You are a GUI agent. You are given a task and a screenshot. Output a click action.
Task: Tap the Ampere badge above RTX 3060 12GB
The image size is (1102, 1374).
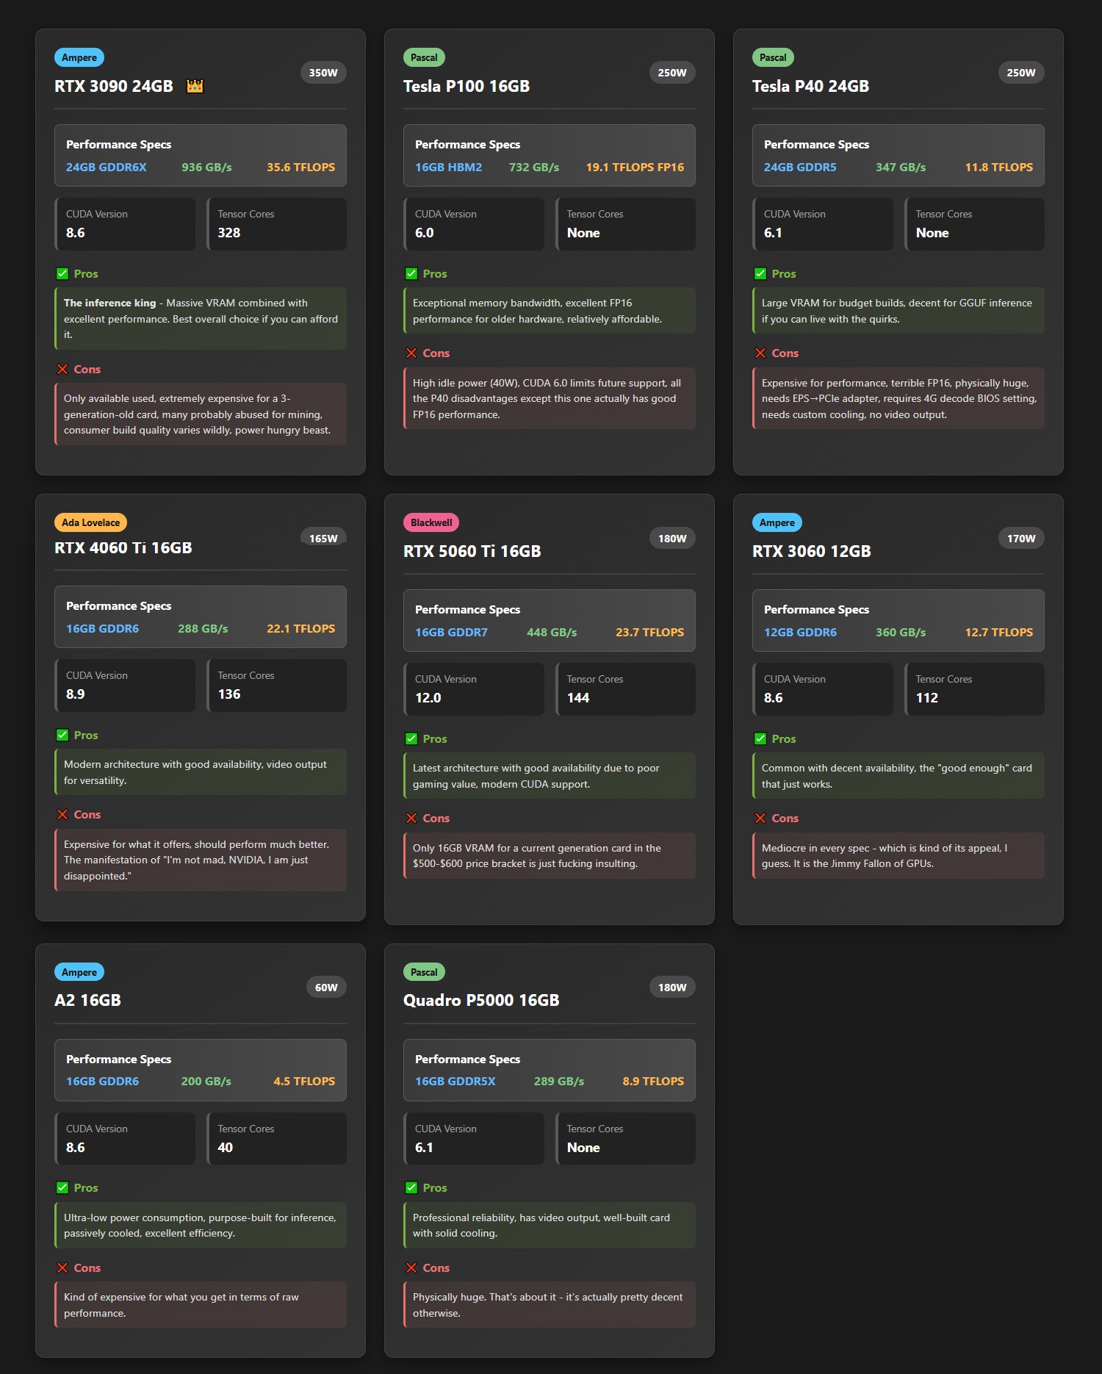pyautogui.click(x=777, y=522)
